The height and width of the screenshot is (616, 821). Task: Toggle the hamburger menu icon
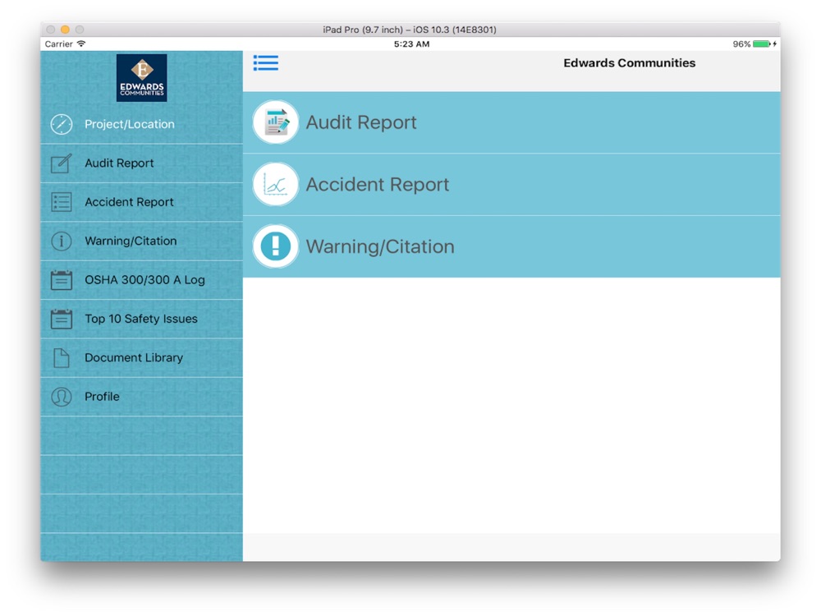265,63
